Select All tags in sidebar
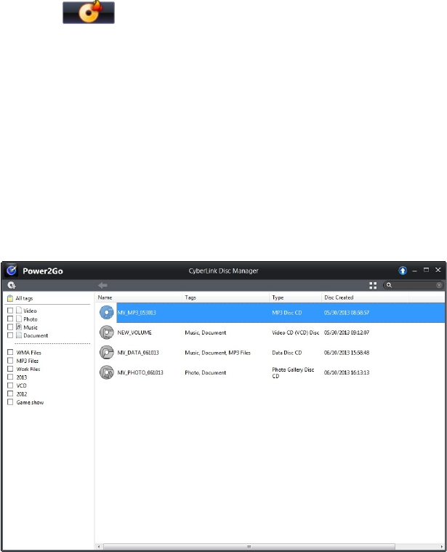 tap(24, 298)
